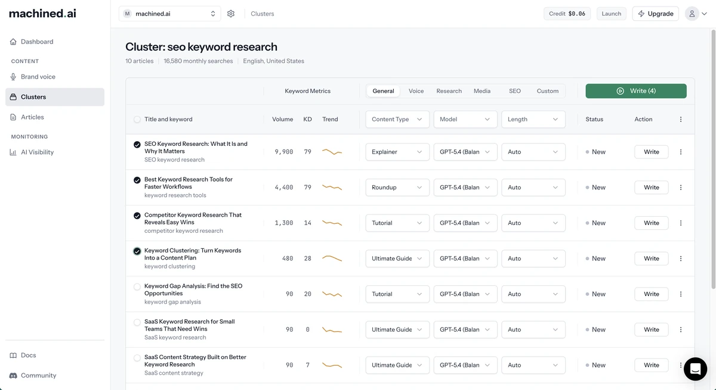
Task: Click the Articles document icon
Action: (14, 117)
